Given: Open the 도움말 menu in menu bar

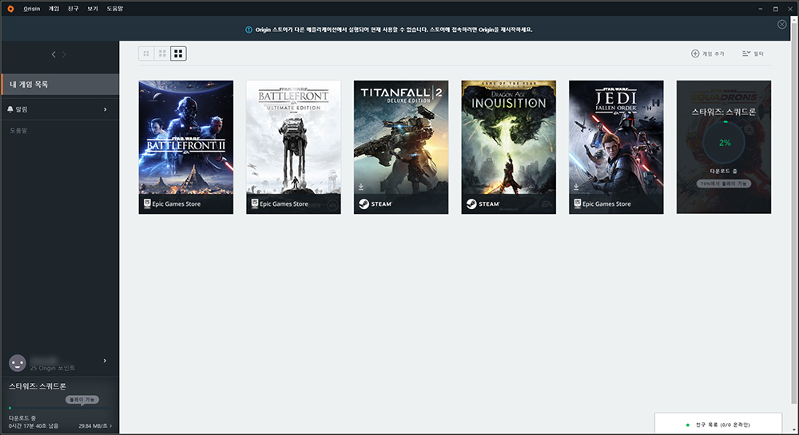Looking at the screenshot, I should (x=114, y=9).
